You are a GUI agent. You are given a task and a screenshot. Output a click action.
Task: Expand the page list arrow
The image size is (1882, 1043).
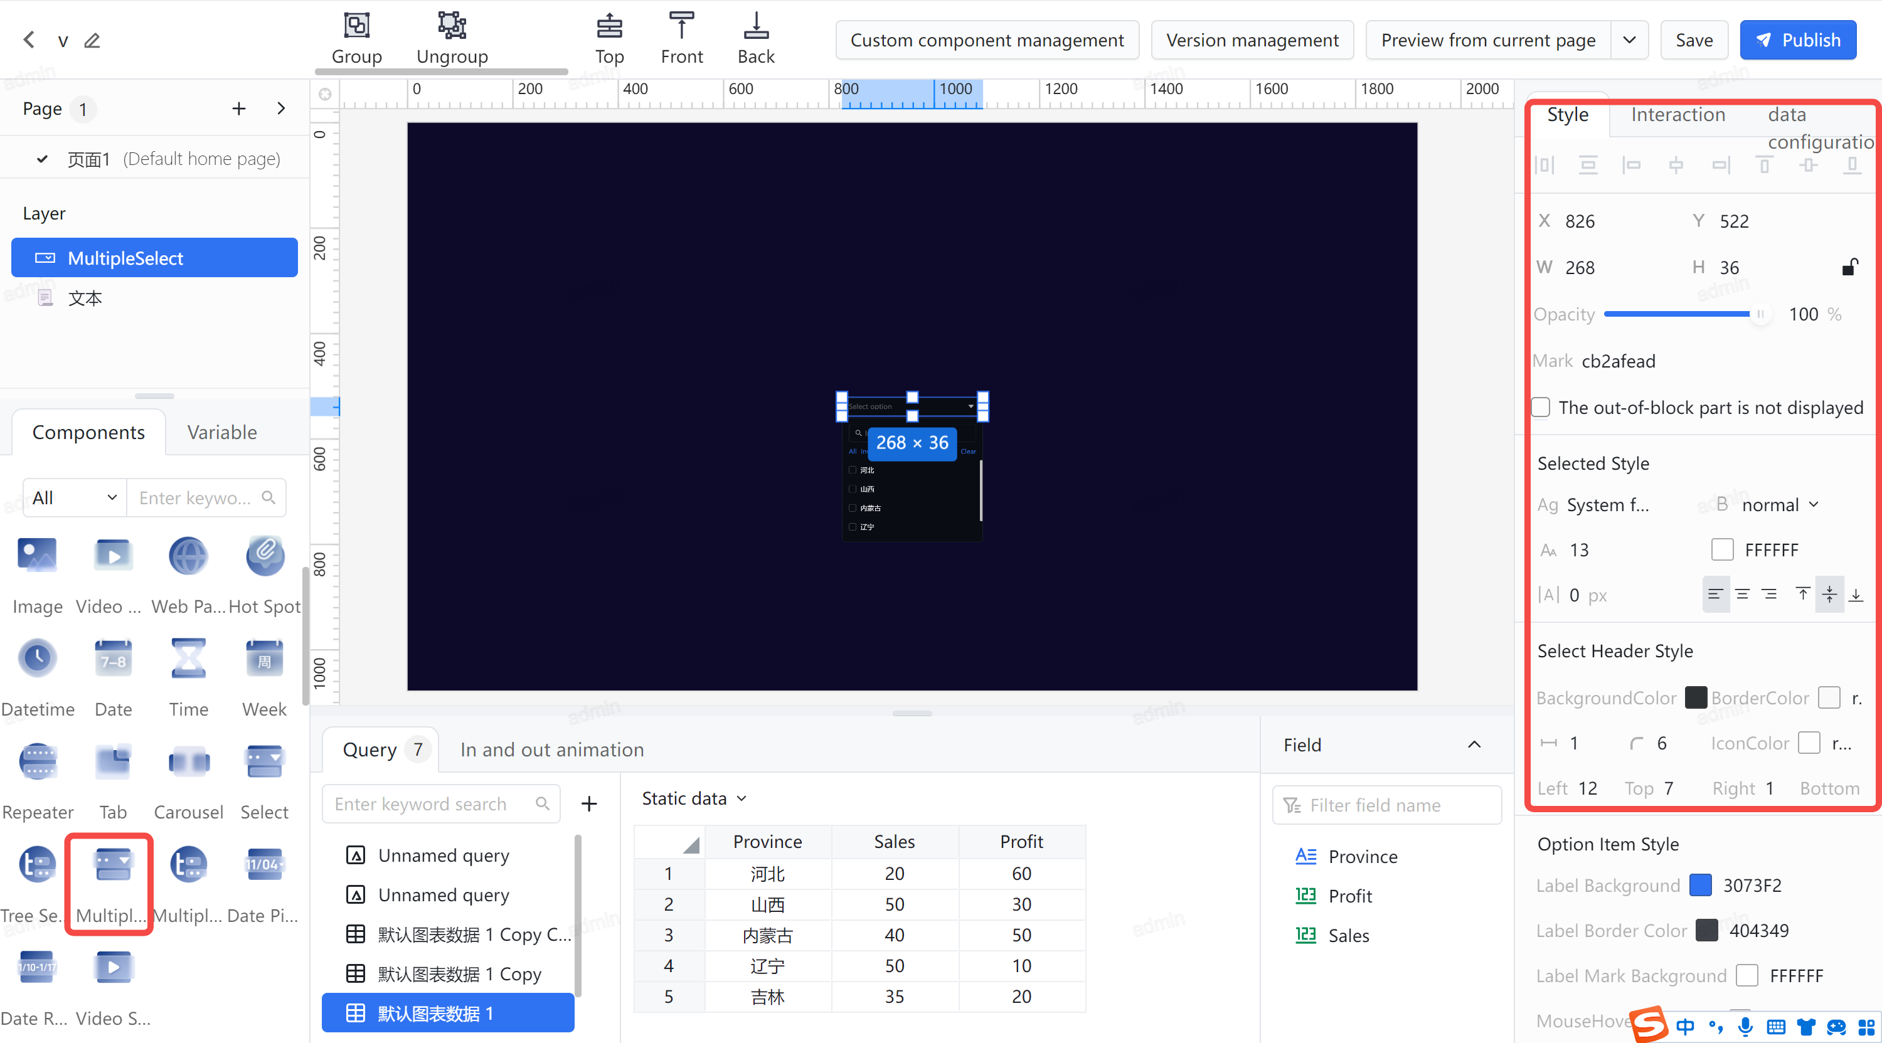point(281,109)
